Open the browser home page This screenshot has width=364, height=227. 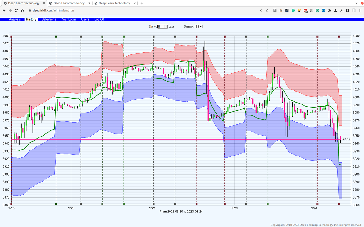pos(22,10)
